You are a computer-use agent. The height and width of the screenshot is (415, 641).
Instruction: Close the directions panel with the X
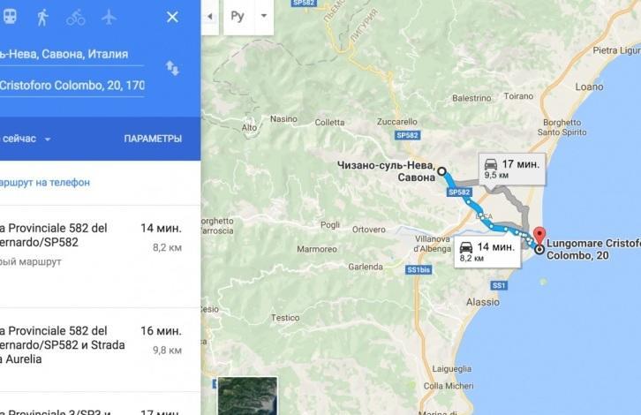(x=172, y=17)
